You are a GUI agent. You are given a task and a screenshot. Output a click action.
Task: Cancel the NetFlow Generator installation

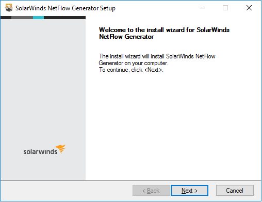click(x=235, y=191)
